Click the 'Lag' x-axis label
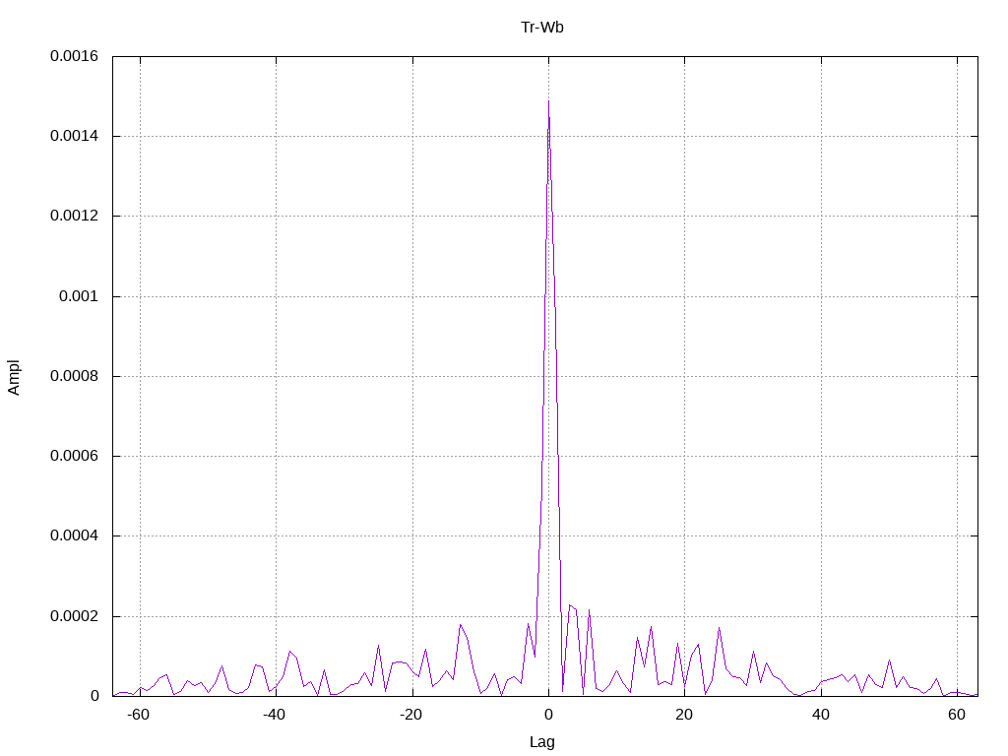The image size is (1008, 756). point(542,742)
